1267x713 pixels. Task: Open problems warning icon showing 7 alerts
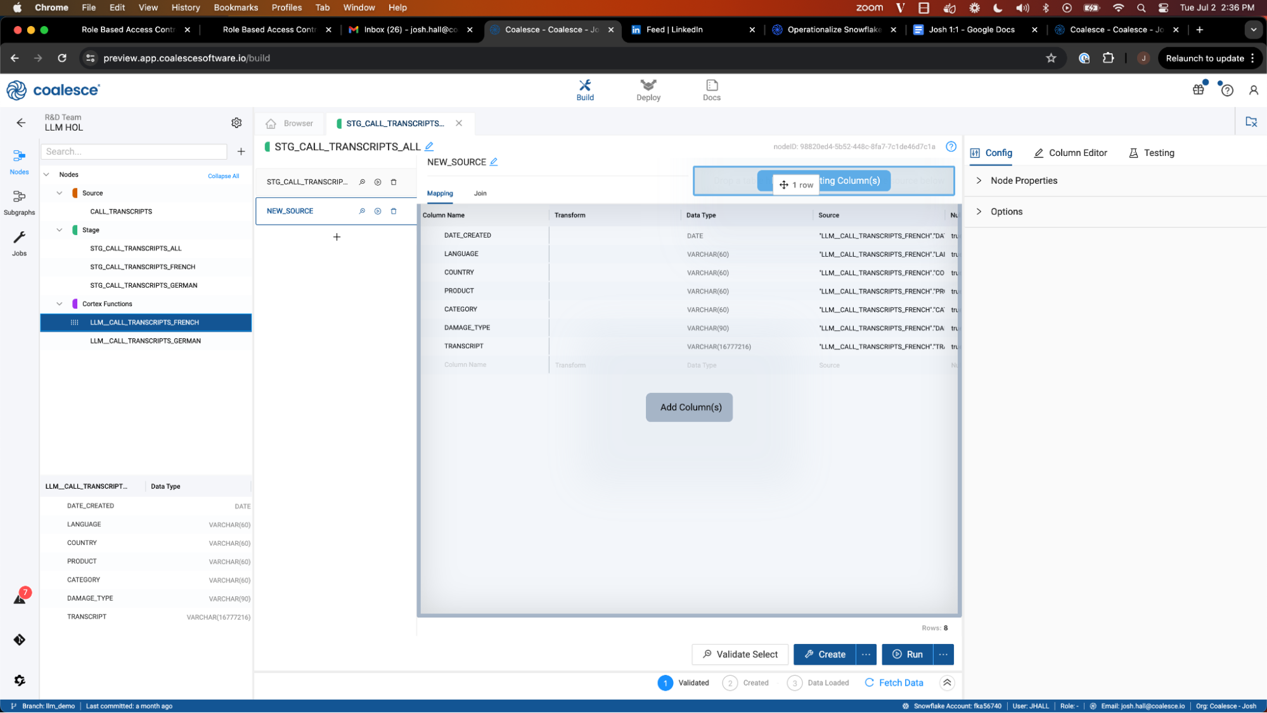click(20, 598)
